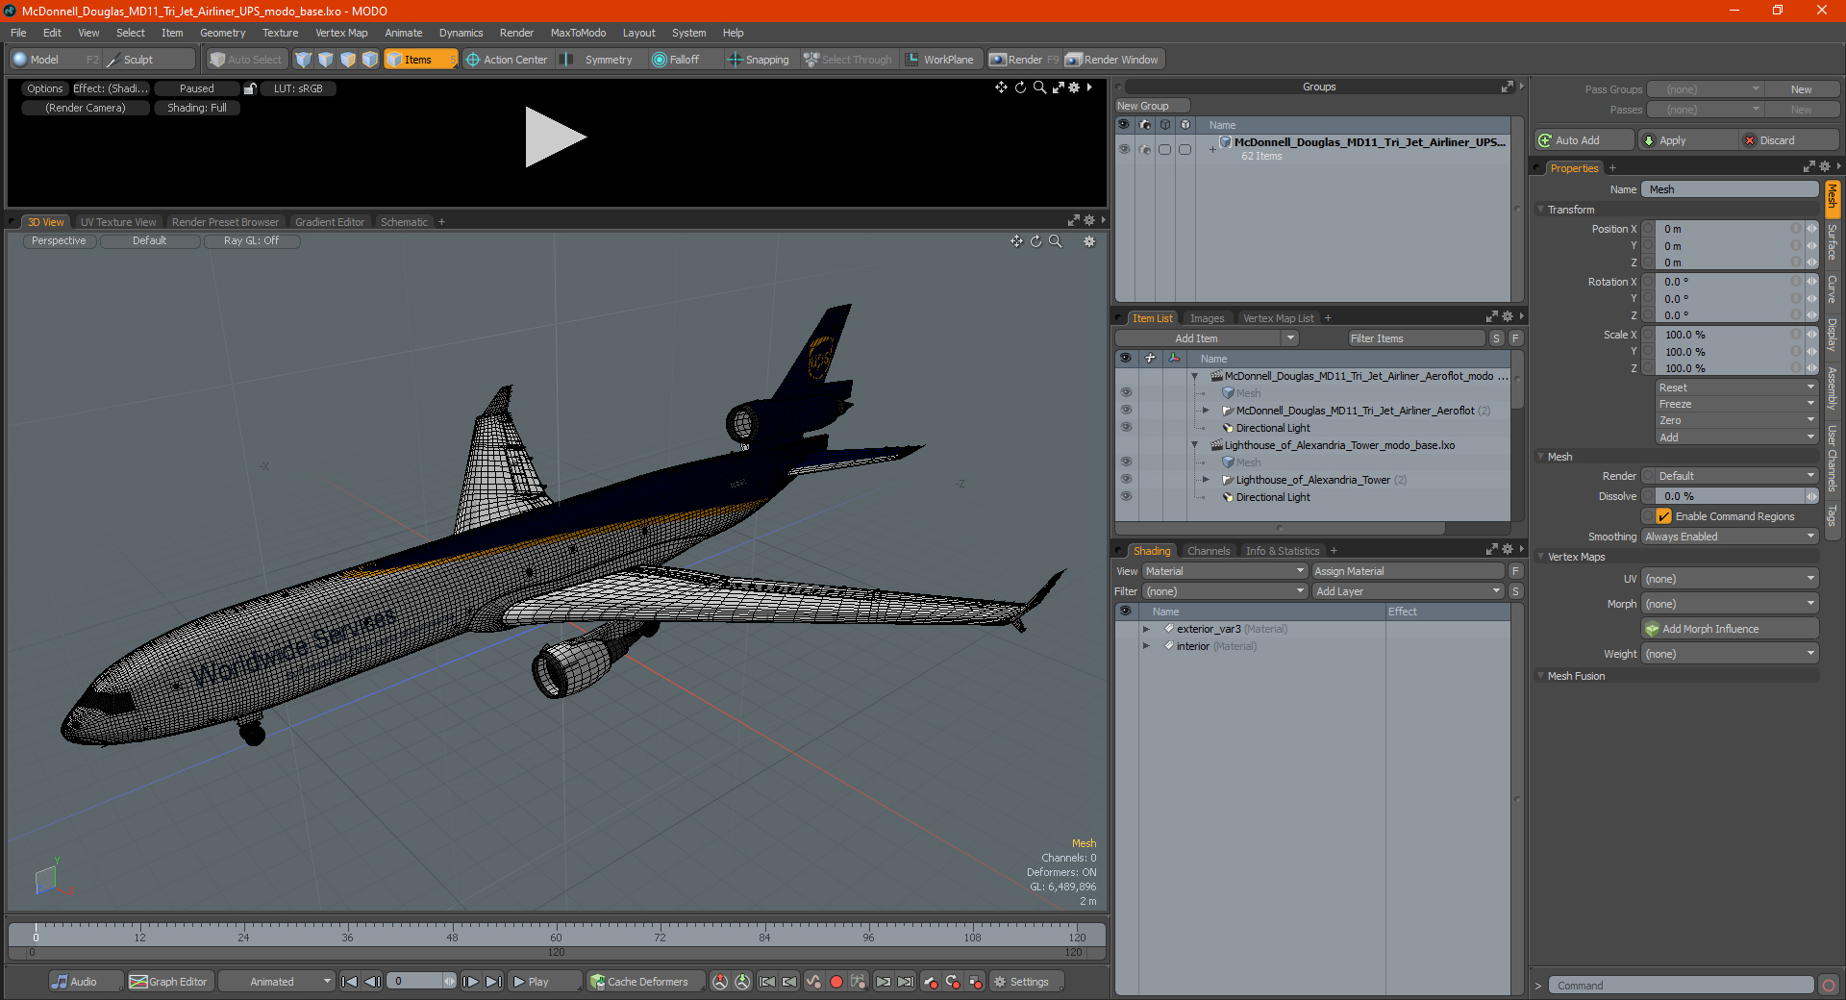Open the Graph Editor
This screenshot has height=1000, width=1846.
pos(169,982)
